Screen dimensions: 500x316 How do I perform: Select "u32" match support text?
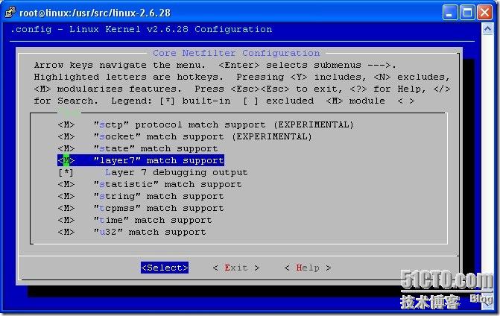point(150,232)
